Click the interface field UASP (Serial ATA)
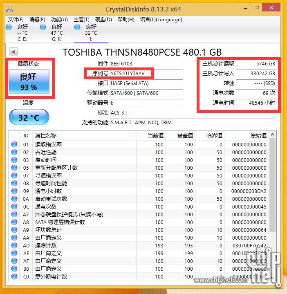This screenshot has height=294, width=287. [x=146, y=83]
